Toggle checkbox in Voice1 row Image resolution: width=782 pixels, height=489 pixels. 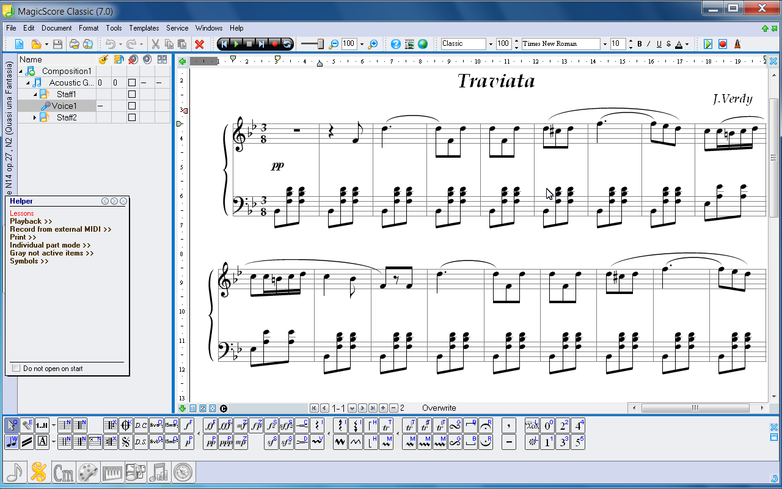[x=131, y=106]
